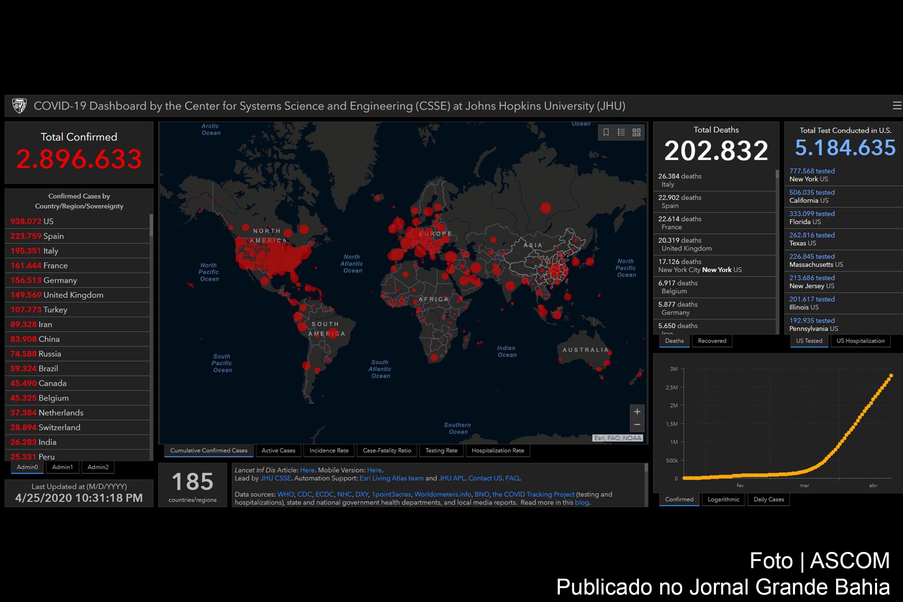Open the Recovered tab
Screen dimensions: 903x602
712,341
